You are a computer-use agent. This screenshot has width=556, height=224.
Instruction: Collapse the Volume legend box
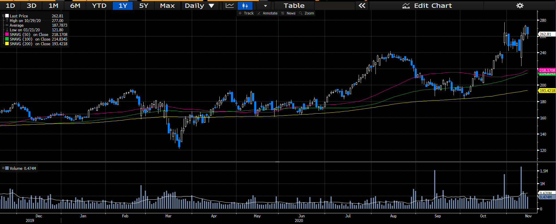[3, 168]
